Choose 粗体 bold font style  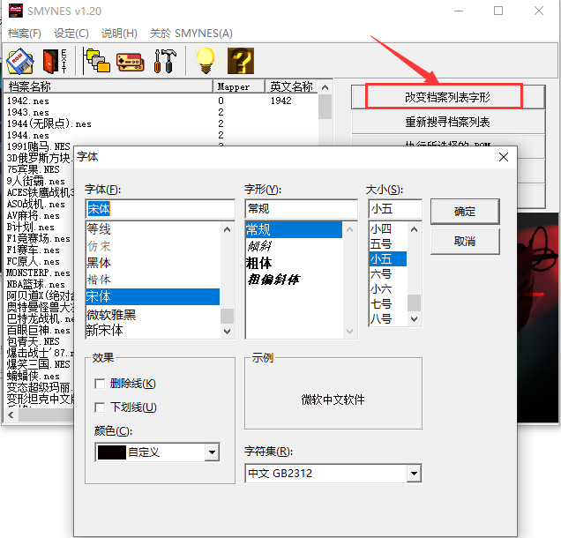[259, 263]
